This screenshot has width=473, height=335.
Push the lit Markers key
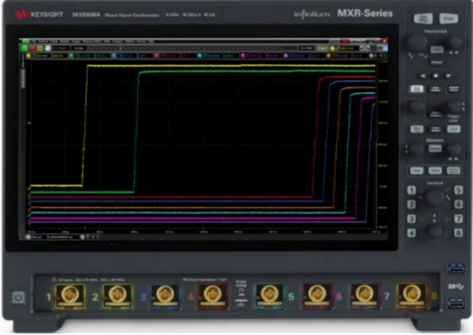(x=435, y=148)
